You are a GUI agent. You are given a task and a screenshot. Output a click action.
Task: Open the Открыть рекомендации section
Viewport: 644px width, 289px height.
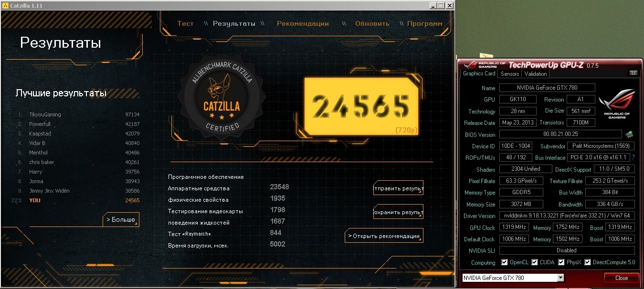pos(384,236)
